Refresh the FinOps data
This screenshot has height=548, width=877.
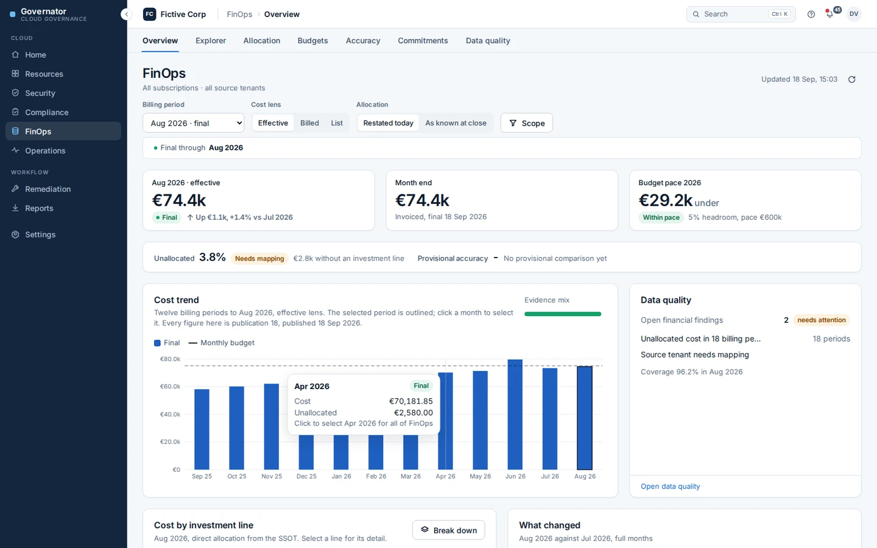[852, 79]
